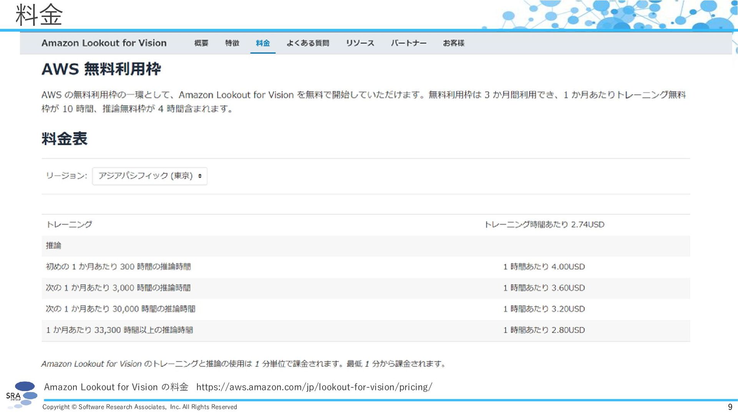Click the 2.80USD price cell
This screenshot has height=415, width=738.
(544, 330)
